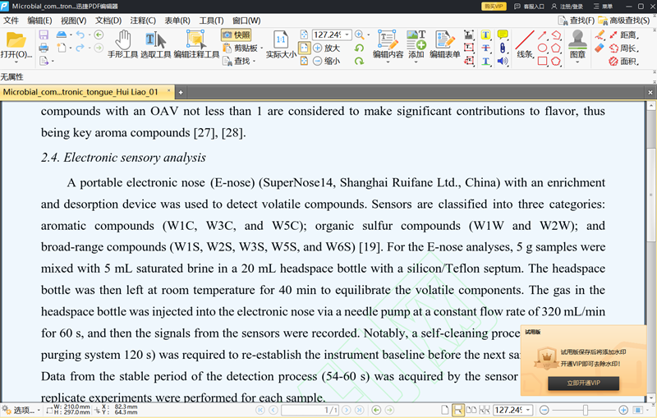Click the redo arrow icon
Viewport: 657px width, 418px height.
point(80,48)
